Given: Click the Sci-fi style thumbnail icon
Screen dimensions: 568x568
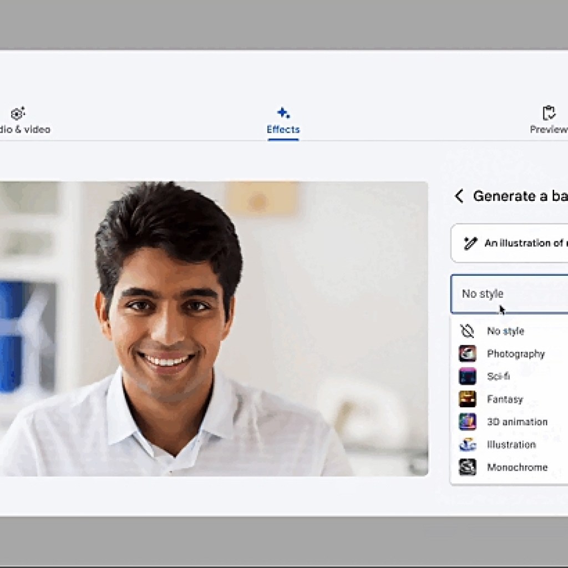Looking at the screenshot, I should [468, 376].
